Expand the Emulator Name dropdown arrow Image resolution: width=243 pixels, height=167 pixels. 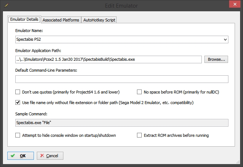coord(226,39)
